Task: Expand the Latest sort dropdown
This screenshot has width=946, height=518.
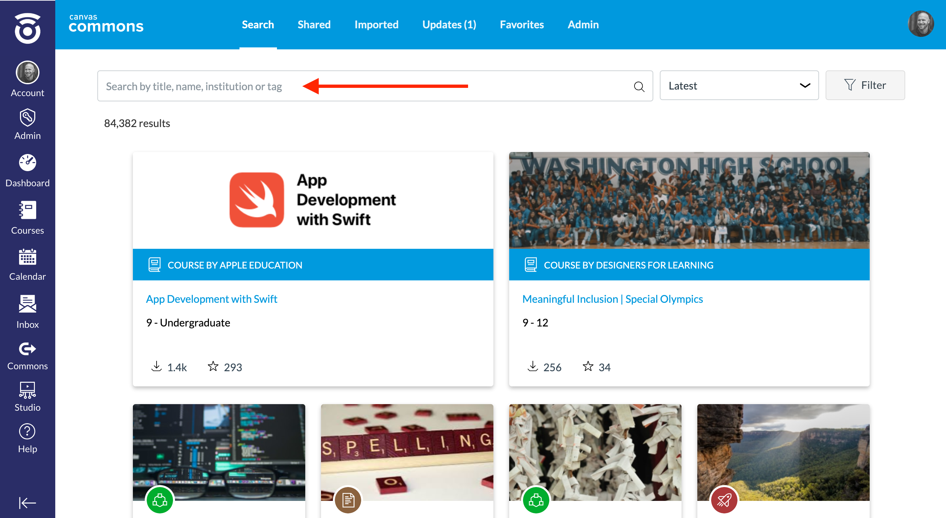Action: point(738,86)
